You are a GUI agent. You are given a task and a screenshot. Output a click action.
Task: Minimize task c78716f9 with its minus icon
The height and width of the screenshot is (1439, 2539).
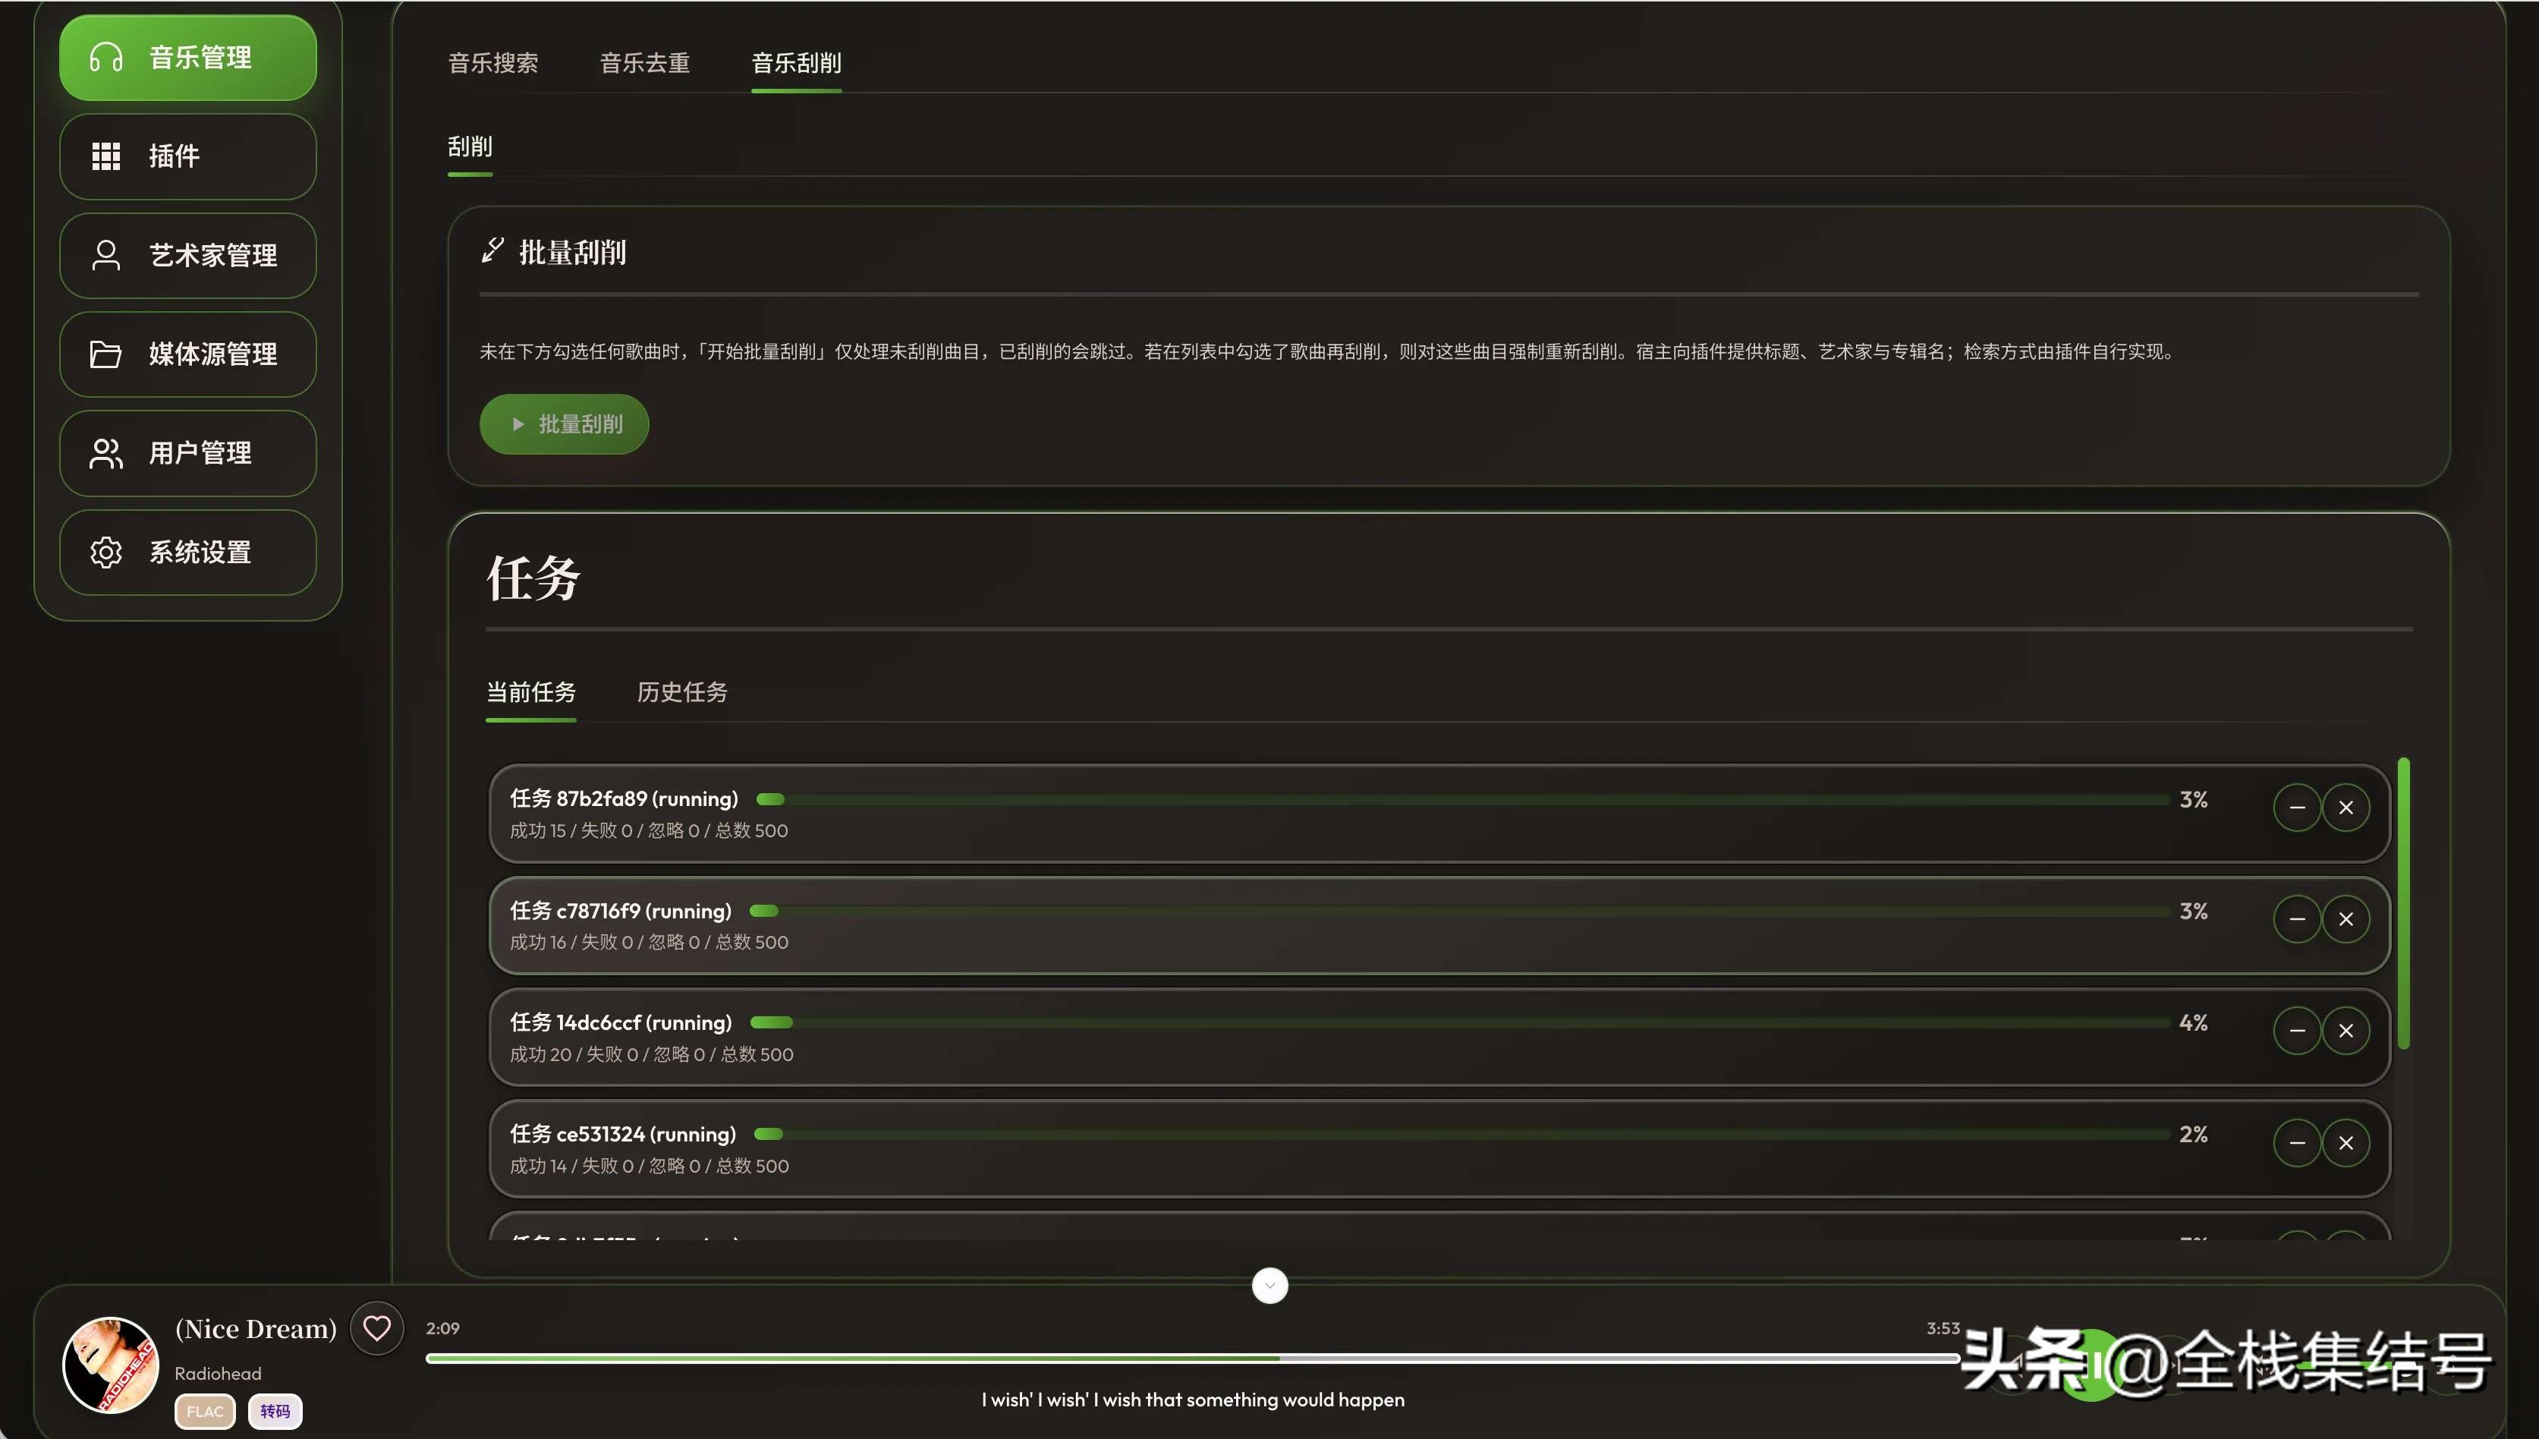(x=2297, y=919)
